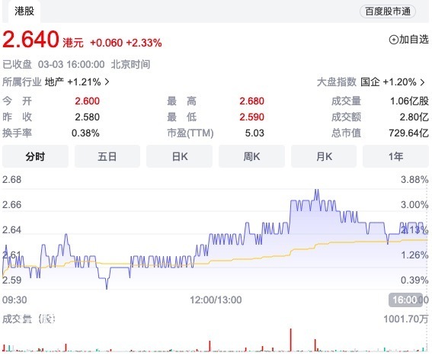This screenshot has height=359, width=432.
Task: Click the 12:00/13:00 axis label
Action: [216, 300]
